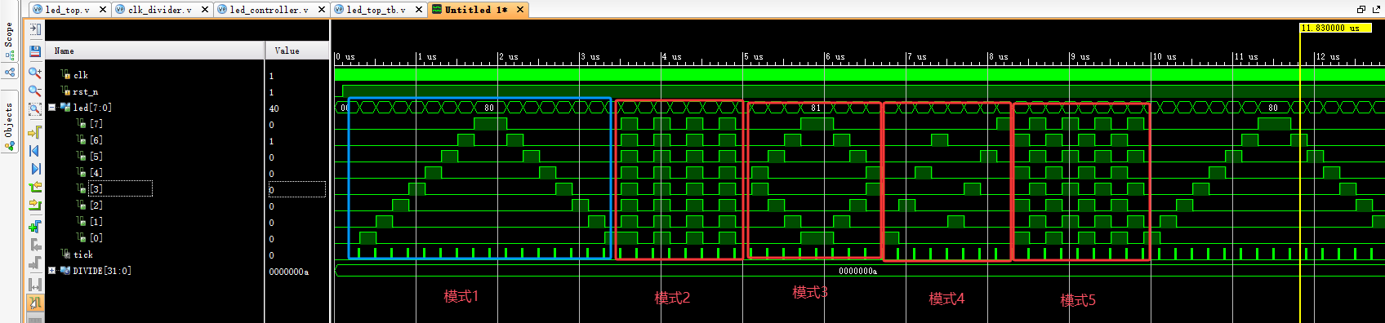
Task: Click the share-like icon below Scope
Action: (10, 72)
